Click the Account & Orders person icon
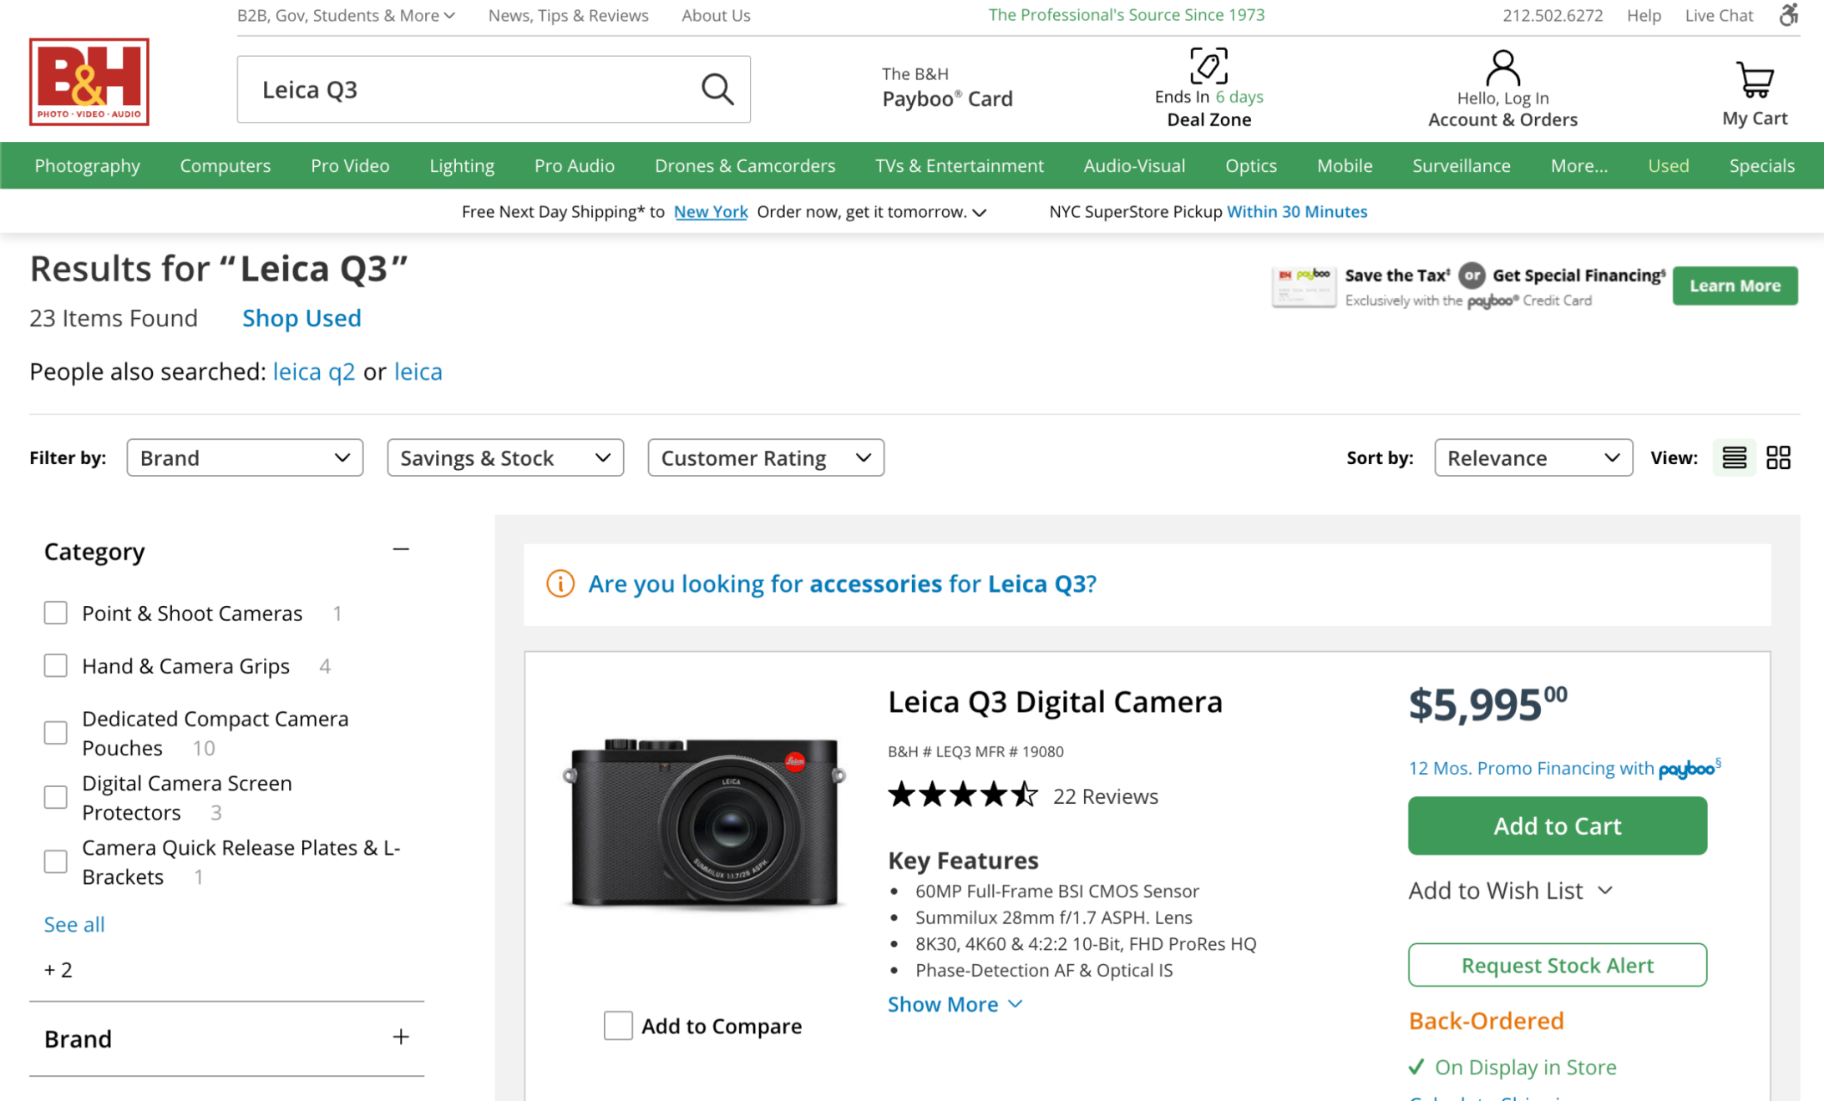1824x1101 pixels. click(x=1502, y=68)
